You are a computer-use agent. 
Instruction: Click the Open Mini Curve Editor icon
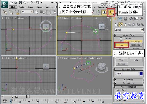click(x=5, y=101)
